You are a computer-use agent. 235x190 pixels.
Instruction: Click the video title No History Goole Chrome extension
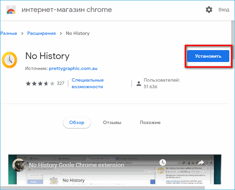(x=77, y=165)
